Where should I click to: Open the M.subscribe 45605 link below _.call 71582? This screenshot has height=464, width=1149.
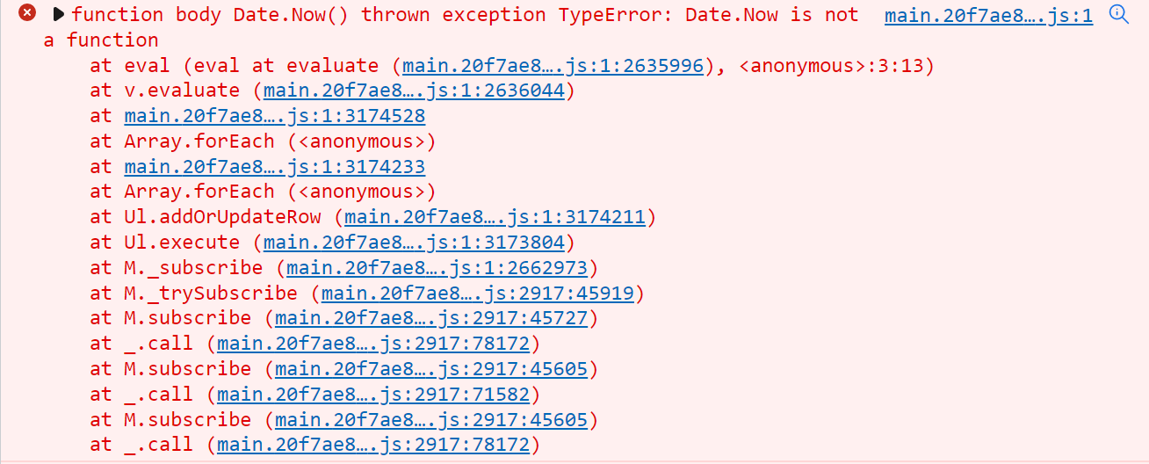point(431,420)
